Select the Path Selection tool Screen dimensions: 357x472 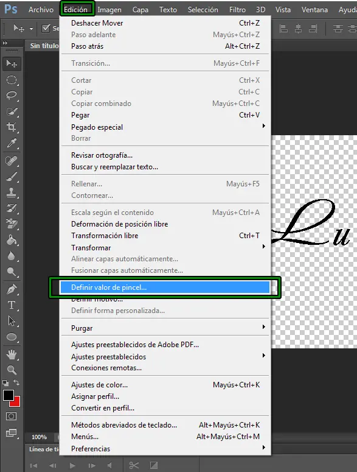pos(12,321)
